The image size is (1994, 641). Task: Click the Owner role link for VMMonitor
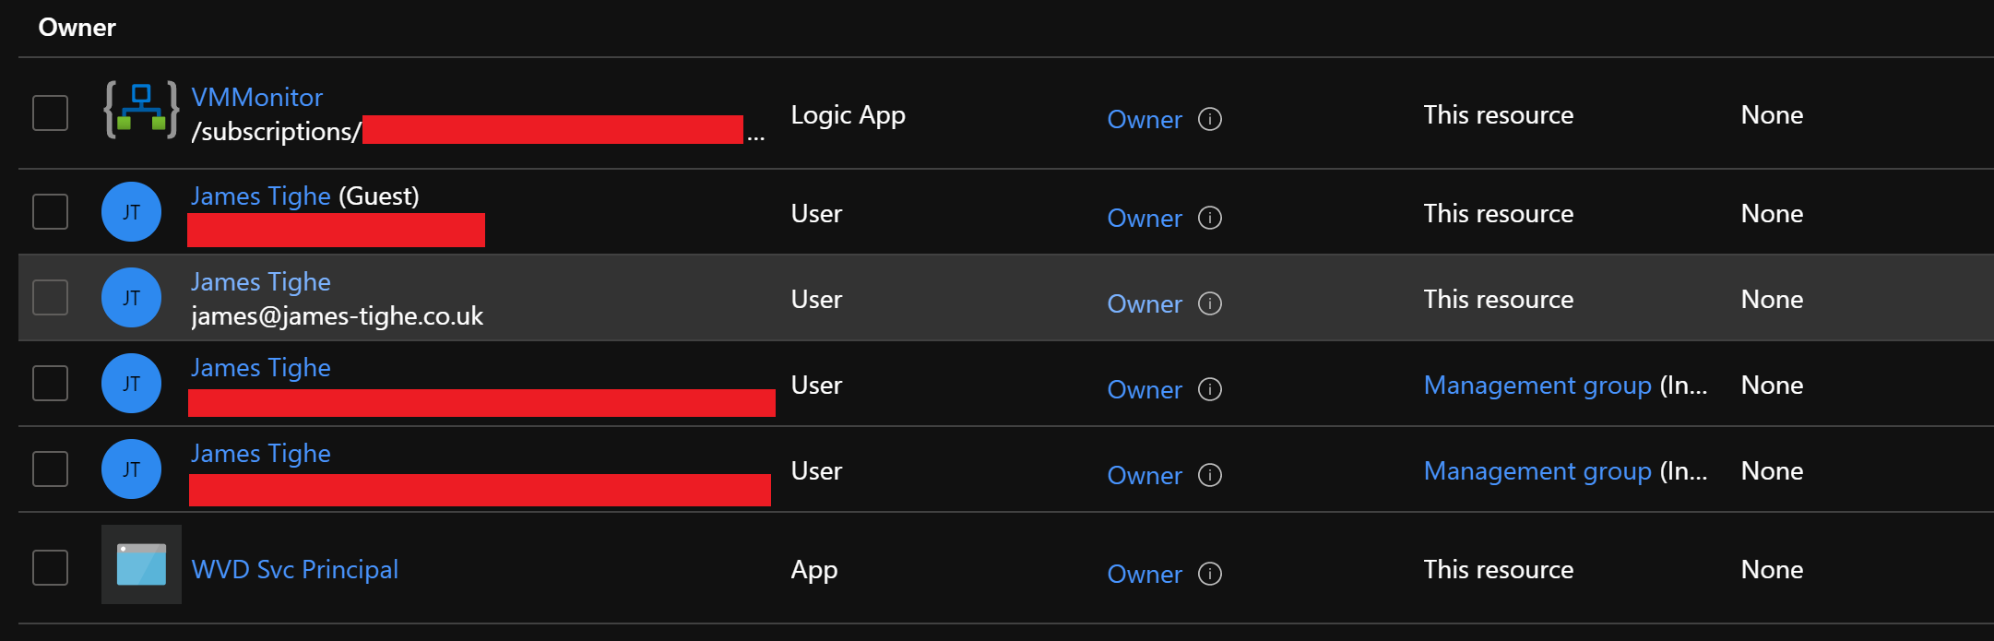pyautogui.click(x=1144, y=120)
